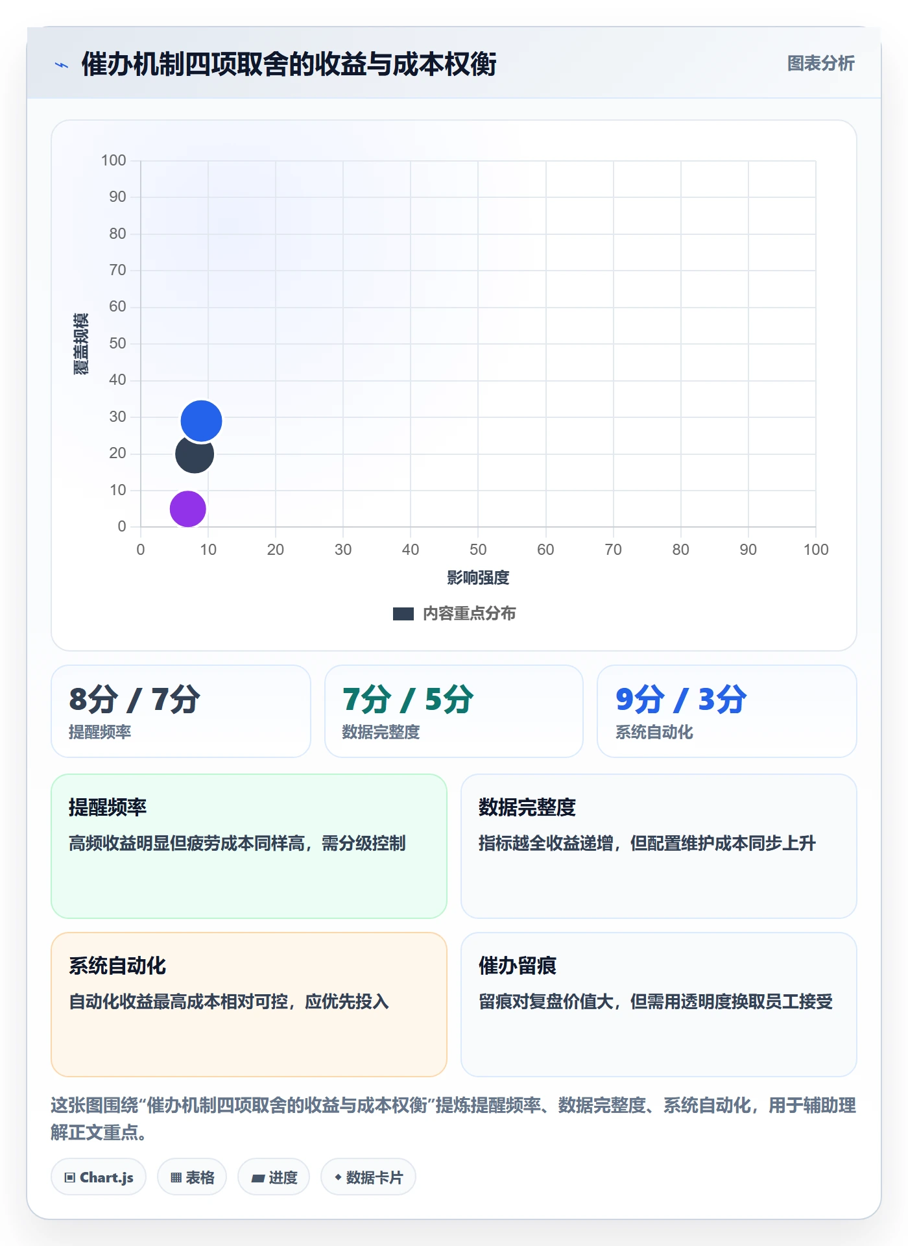908x1246 pixels.
Task: Click the chart title 催办机制四项取舍的收益与成本权衡
Action: point(289,64)
